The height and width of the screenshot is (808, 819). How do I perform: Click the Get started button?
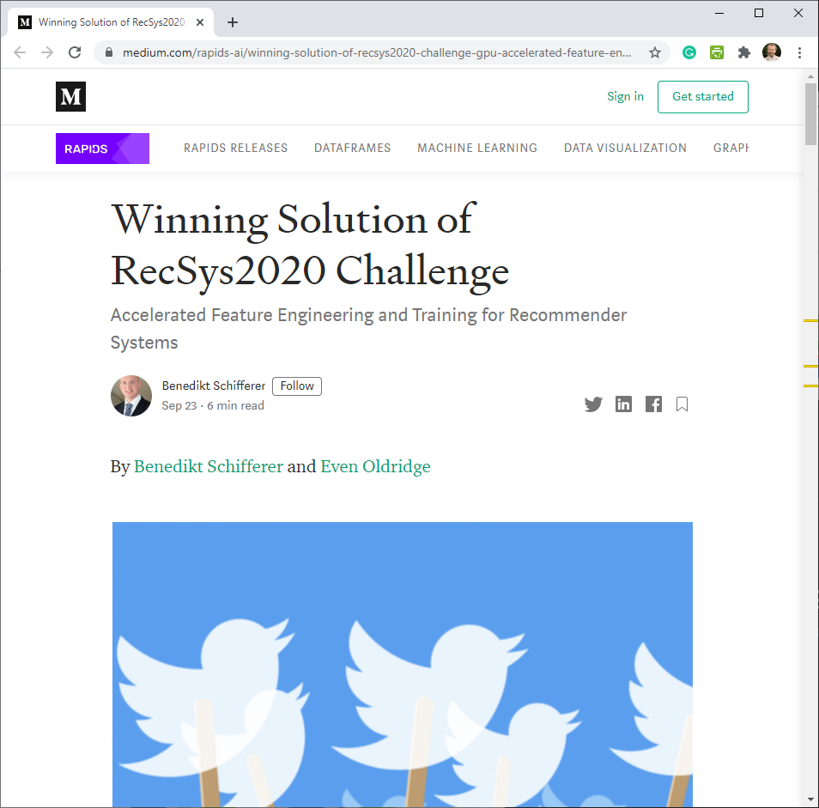[702, 97]
